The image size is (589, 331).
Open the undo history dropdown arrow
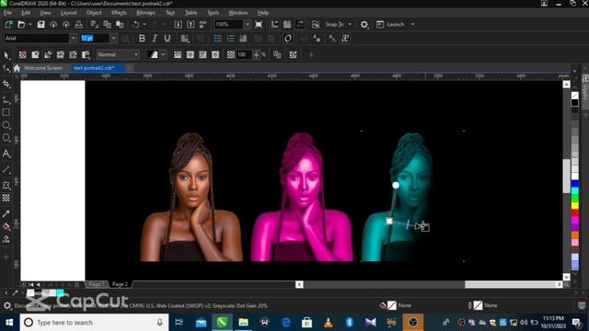144,25
